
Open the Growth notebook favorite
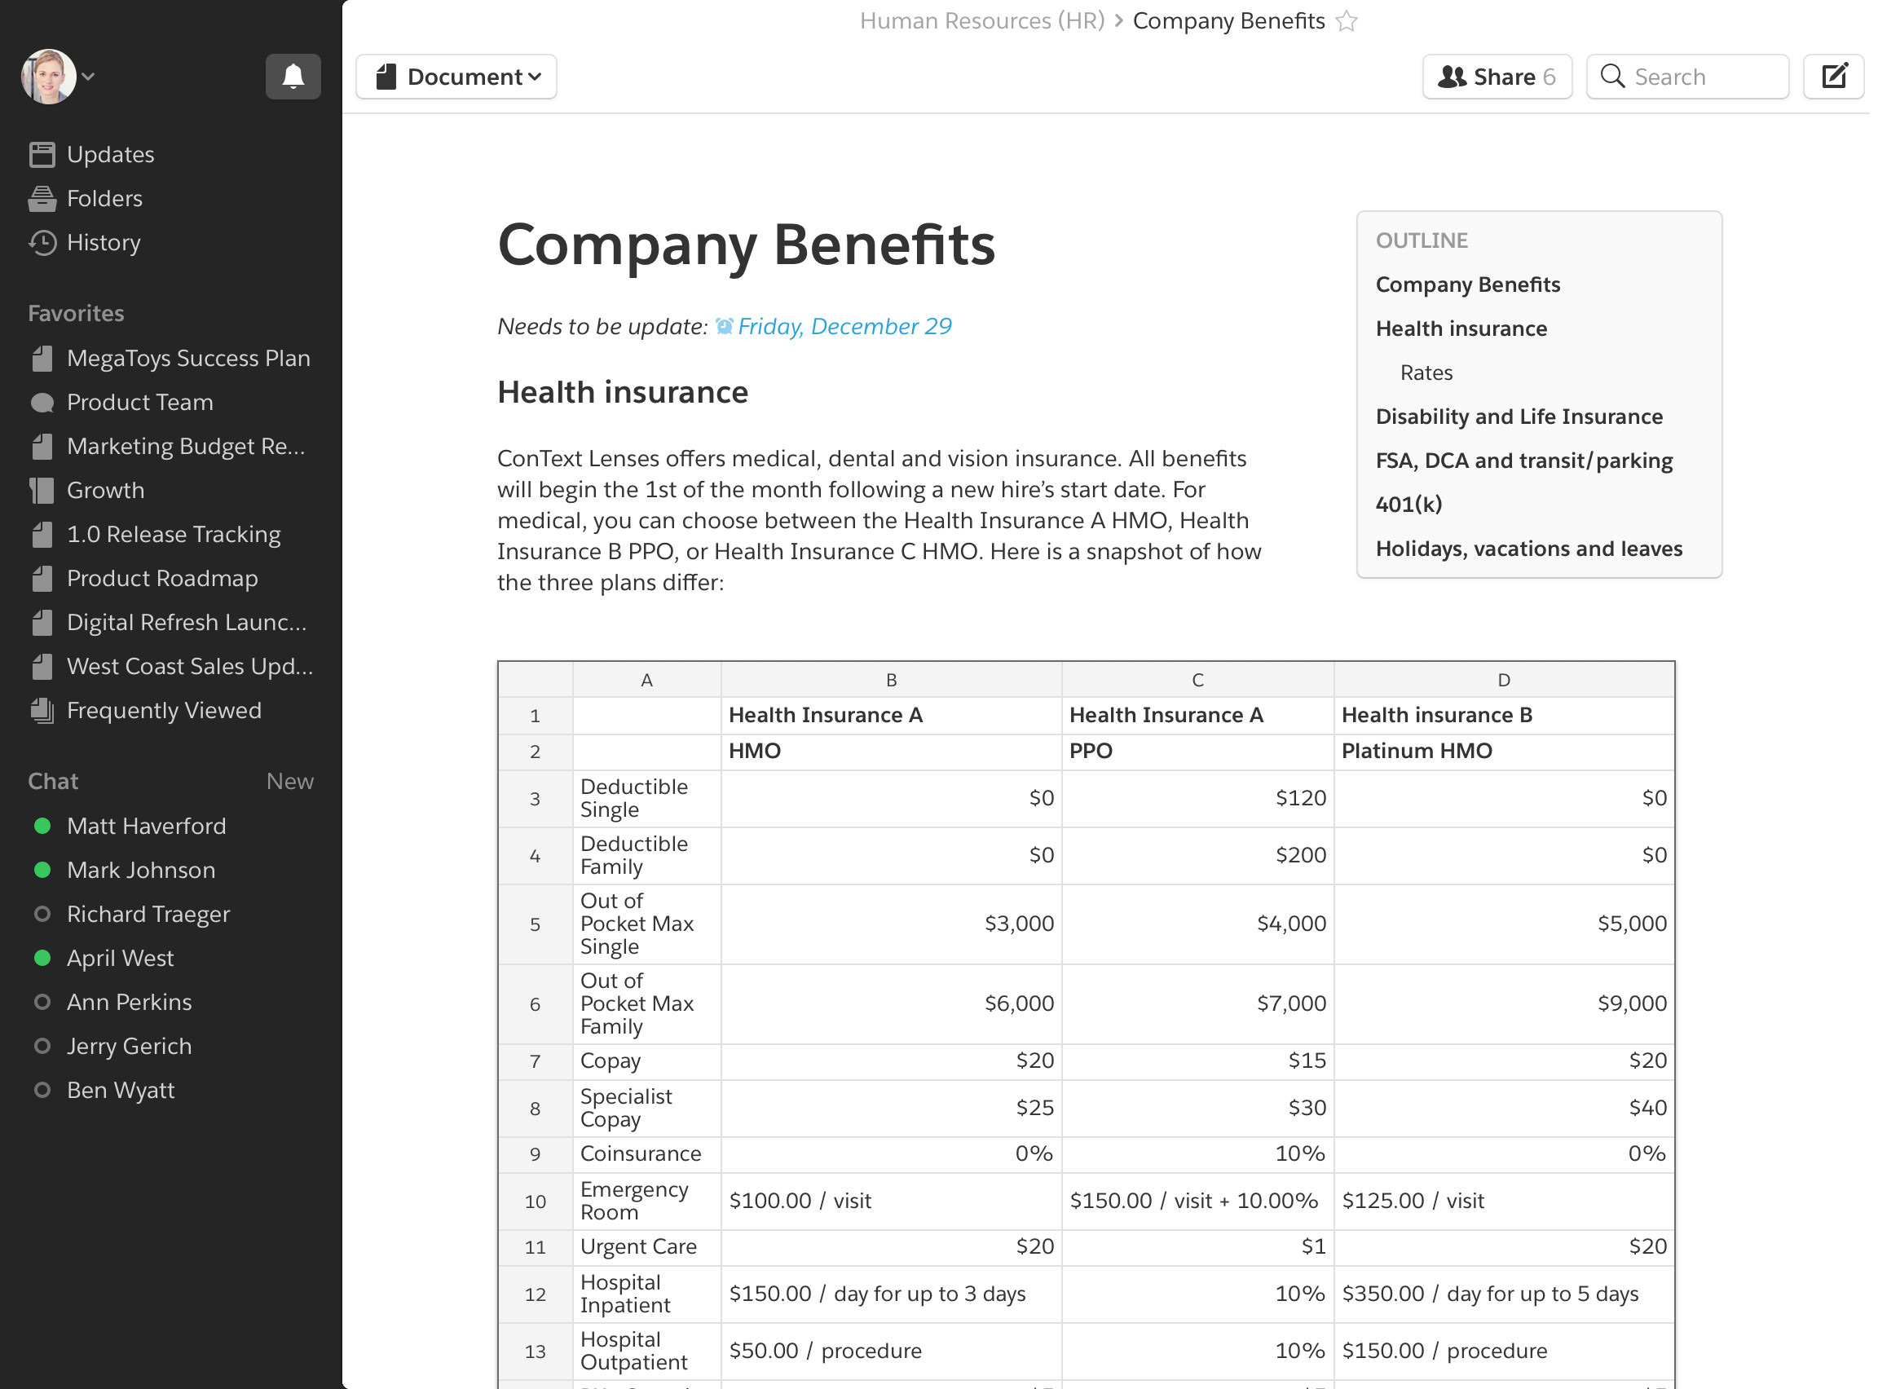click(x=105, y=490)
